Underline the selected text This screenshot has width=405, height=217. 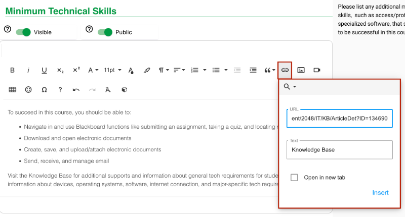(x=44, y=70)
